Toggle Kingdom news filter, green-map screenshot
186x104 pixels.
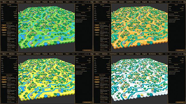[x=4, y=33]
